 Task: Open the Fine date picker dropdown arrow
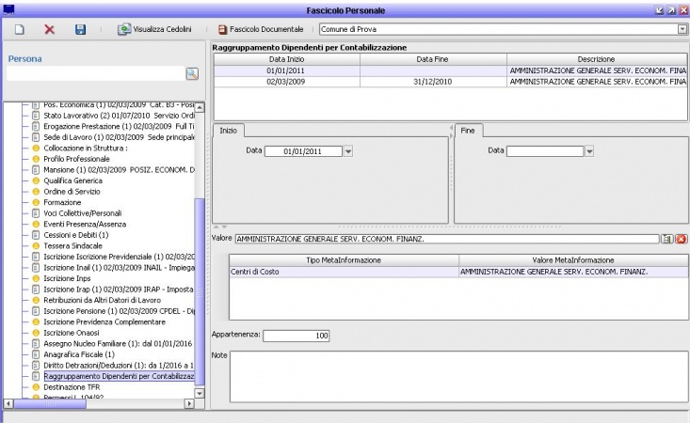click(588, 150)
